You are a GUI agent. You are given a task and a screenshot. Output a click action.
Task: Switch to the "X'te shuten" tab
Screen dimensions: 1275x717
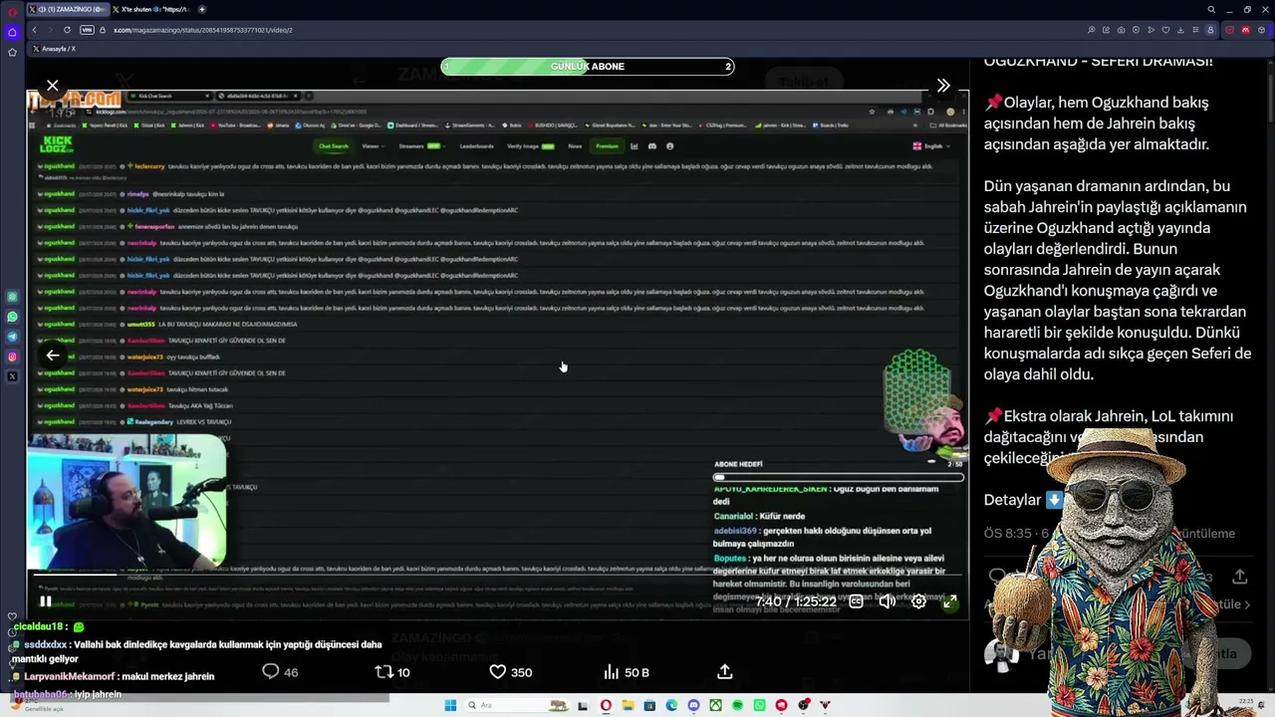click(152, 9)
